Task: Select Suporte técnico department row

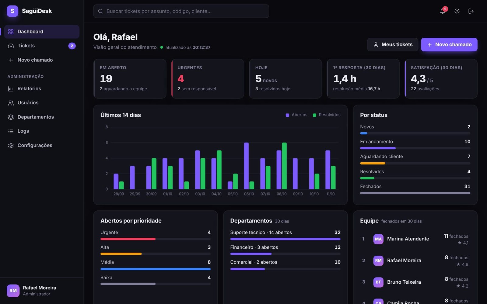Action: (x=285, y=235)
